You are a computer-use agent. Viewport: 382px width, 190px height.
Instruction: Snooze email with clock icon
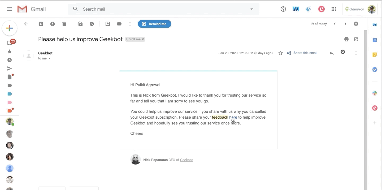click(x=92, y=24)
